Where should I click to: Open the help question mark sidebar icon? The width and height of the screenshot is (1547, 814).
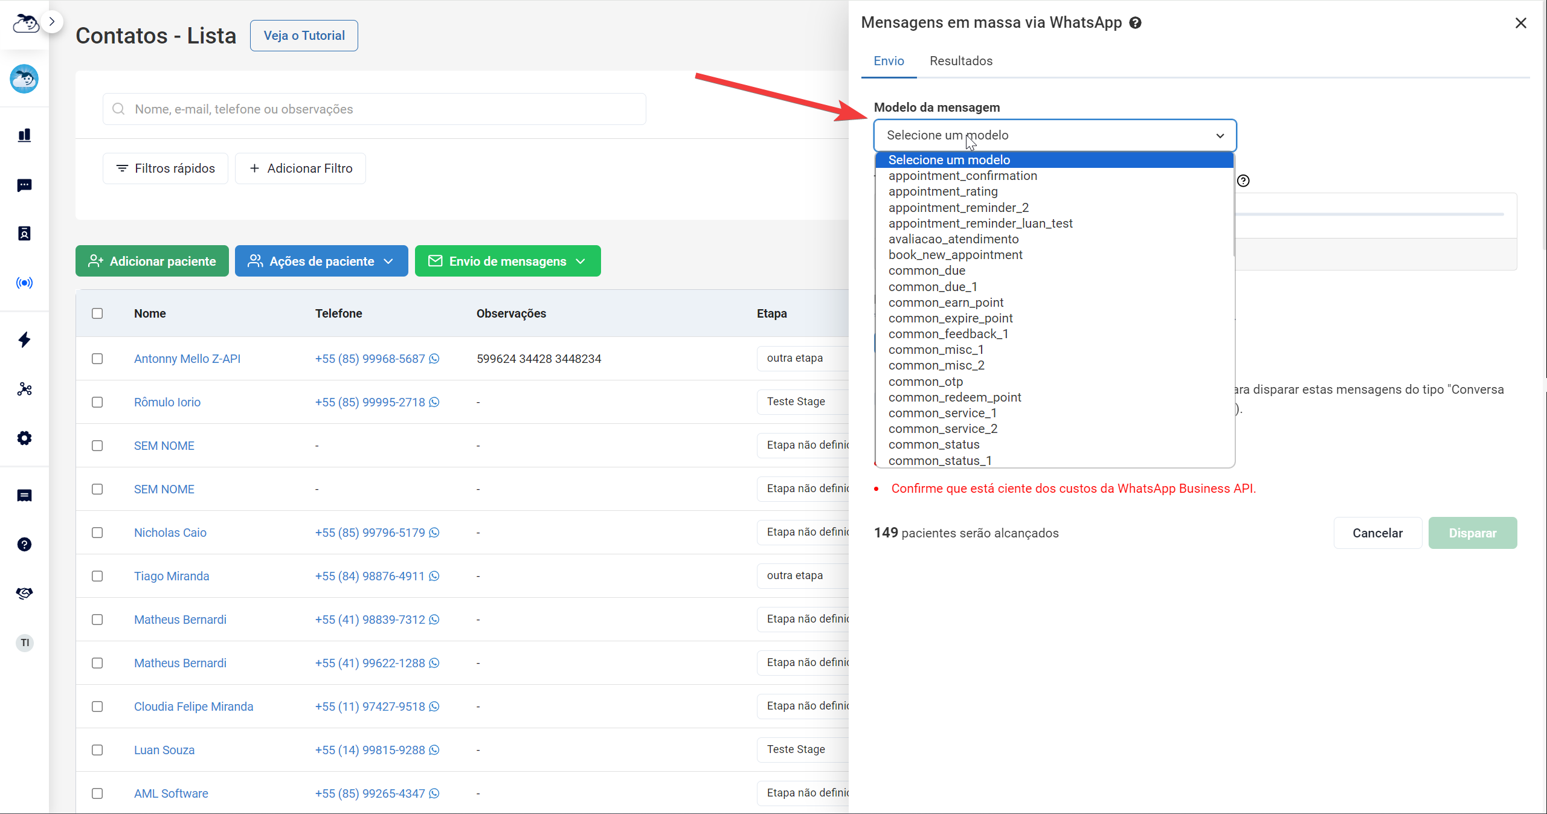pos(24,545)
